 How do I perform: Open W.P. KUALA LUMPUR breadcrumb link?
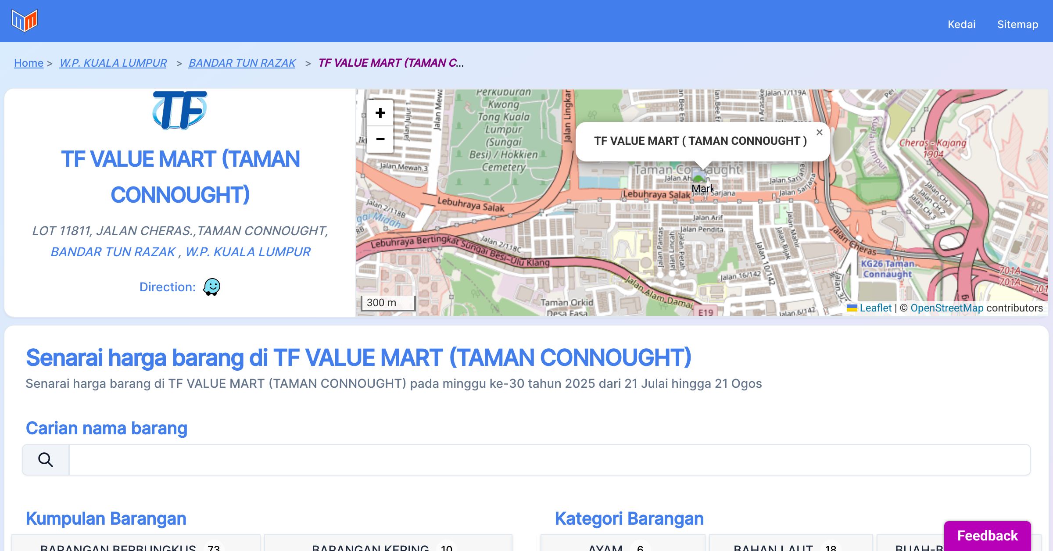click(113, 63)
